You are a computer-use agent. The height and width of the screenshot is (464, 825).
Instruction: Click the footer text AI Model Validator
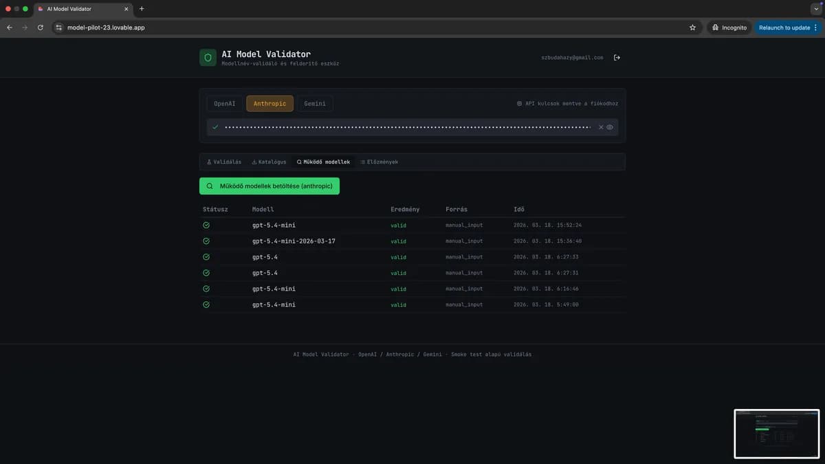click(321, 355)
